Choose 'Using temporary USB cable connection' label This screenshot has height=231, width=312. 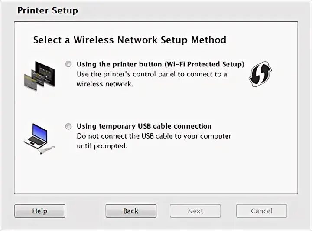tap(144, 126)
